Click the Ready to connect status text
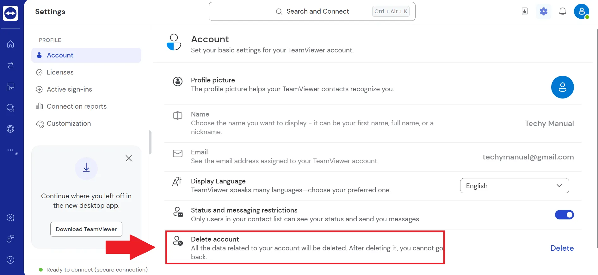This screenshot has width=598, height=275. (97, 270)
